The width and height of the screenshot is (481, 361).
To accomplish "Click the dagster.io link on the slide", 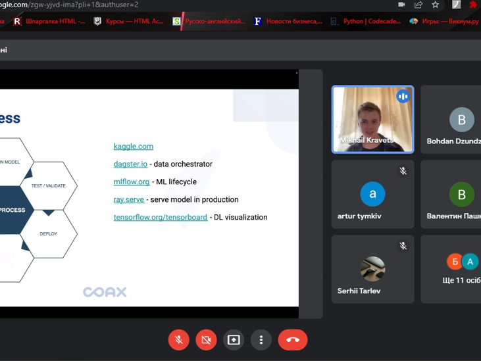I will 130,164.
